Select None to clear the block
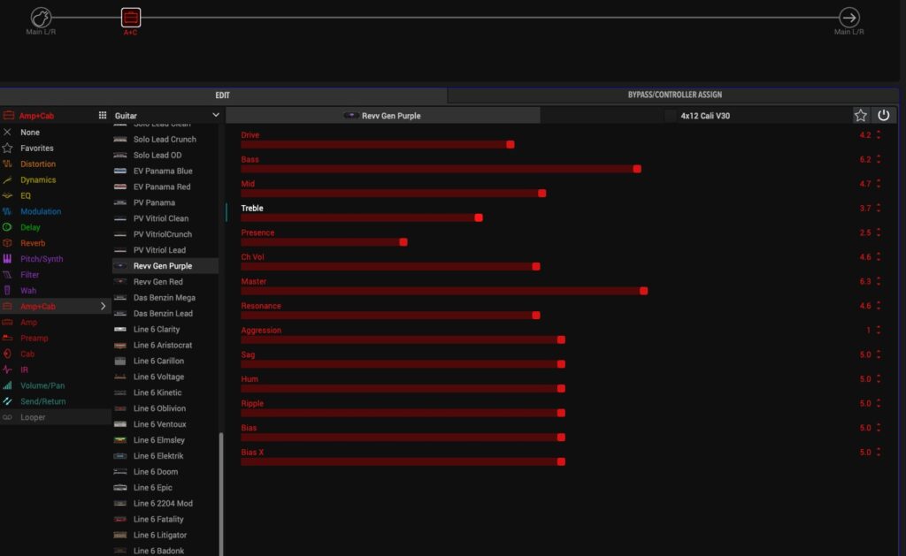This screenshot has width=906, height=556. (29, 133)
